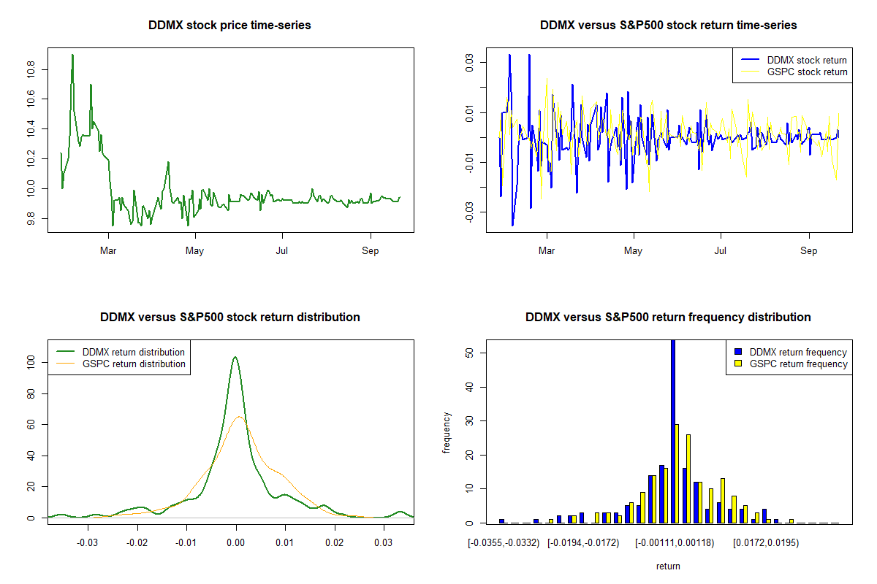877x584 pixels.
Task: Click bin label '[-0.00111,0.00118)'
Action: click(x=674, y=542)
